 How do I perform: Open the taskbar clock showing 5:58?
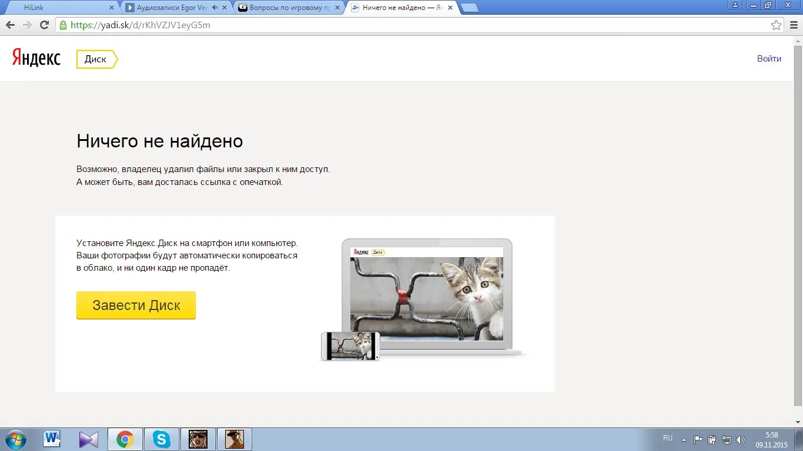[x=771, y=440]
